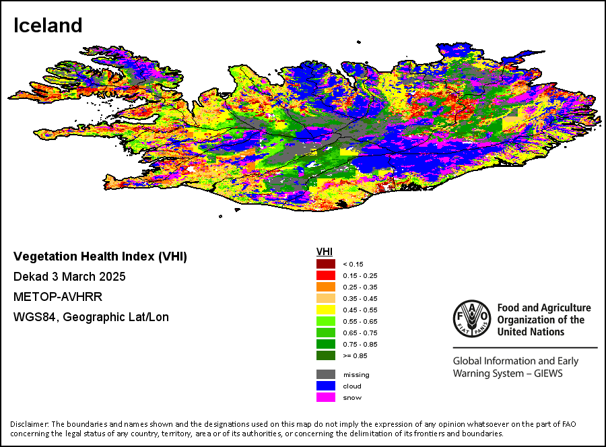Click the 'Disclaimer:' paragraph at the bottom
Image resolution: width=606 pixels, height=447 pixels.
[293, 428]
